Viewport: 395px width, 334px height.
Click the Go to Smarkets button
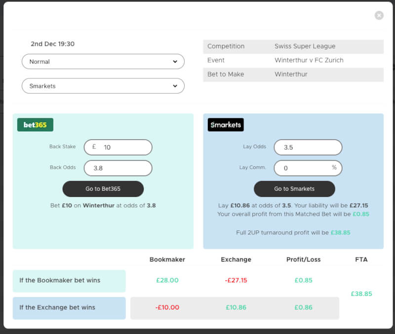(x=294, y=189)
